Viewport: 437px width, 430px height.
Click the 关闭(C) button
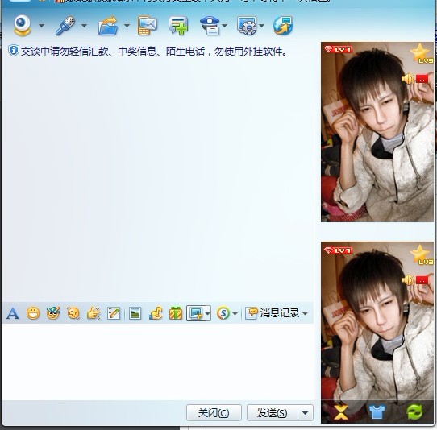click(214, 413)
